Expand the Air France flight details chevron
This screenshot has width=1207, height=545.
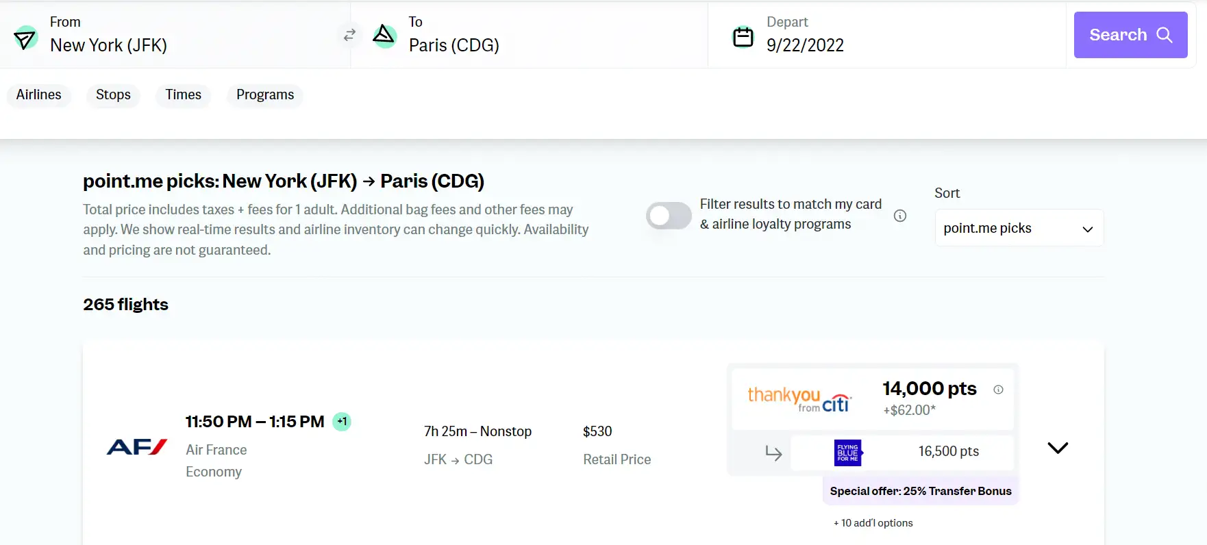pos(1058,448)
